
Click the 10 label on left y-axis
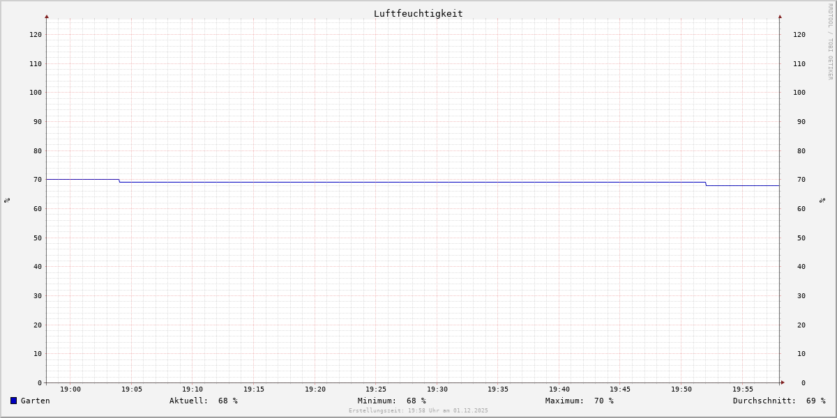(x=38, y=353)
